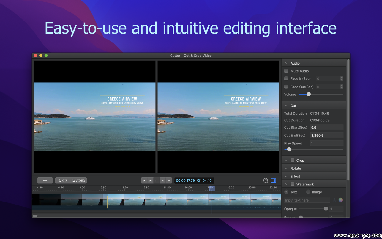
Task: Enable the Watermark checkbox
Action: coord(293,184)
